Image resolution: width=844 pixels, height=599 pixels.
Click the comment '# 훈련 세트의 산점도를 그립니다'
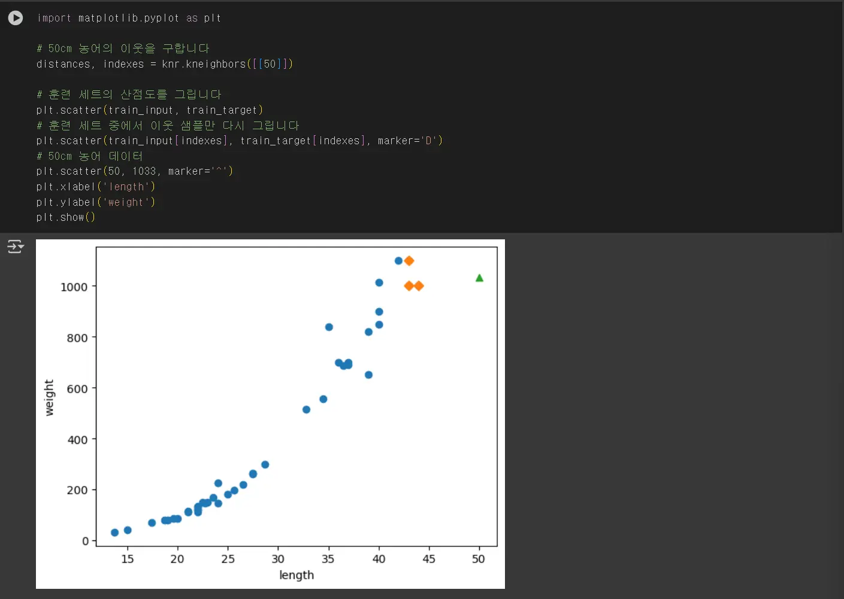(x=129, y=95)
